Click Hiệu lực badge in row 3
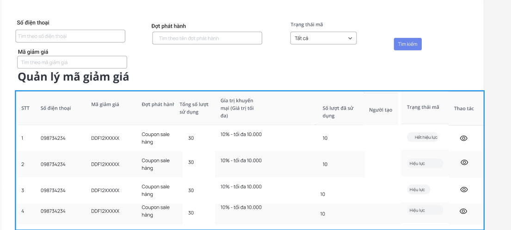The height and width of the screenshot is (230, 511). tap(419, 190)
